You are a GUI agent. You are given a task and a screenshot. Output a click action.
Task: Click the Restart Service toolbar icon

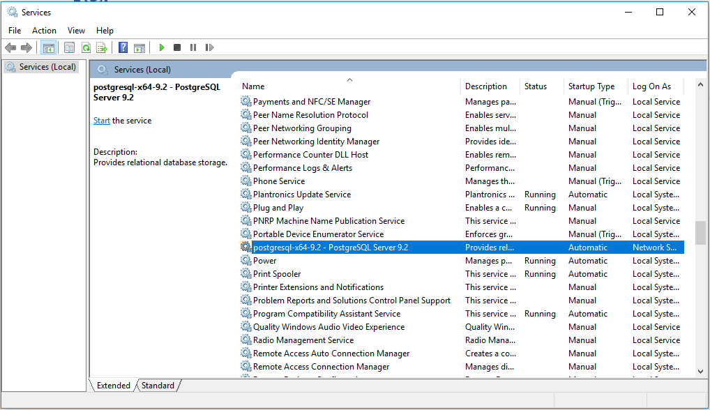(x=209, y=47)
